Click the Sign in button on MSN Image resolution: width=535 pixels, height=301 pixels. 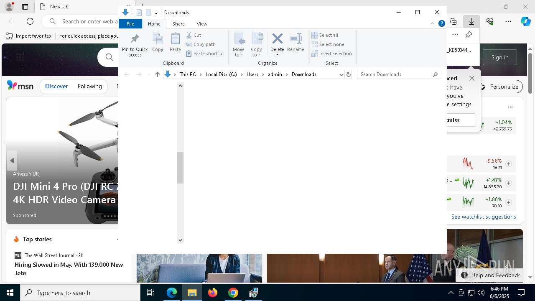[x=500, y=57]
